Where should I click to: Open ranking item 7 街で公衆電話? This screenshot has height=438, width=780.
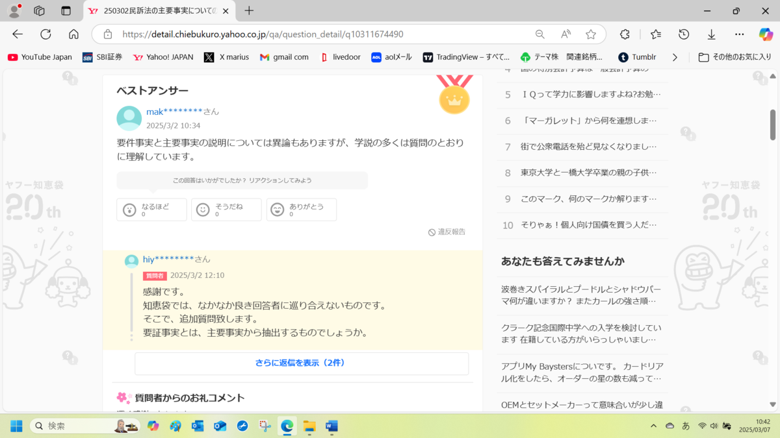coord(582,147)
